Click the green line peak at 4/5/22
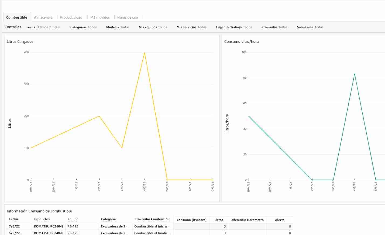This screenshot has width=385, height=235. tap(355, 74)
